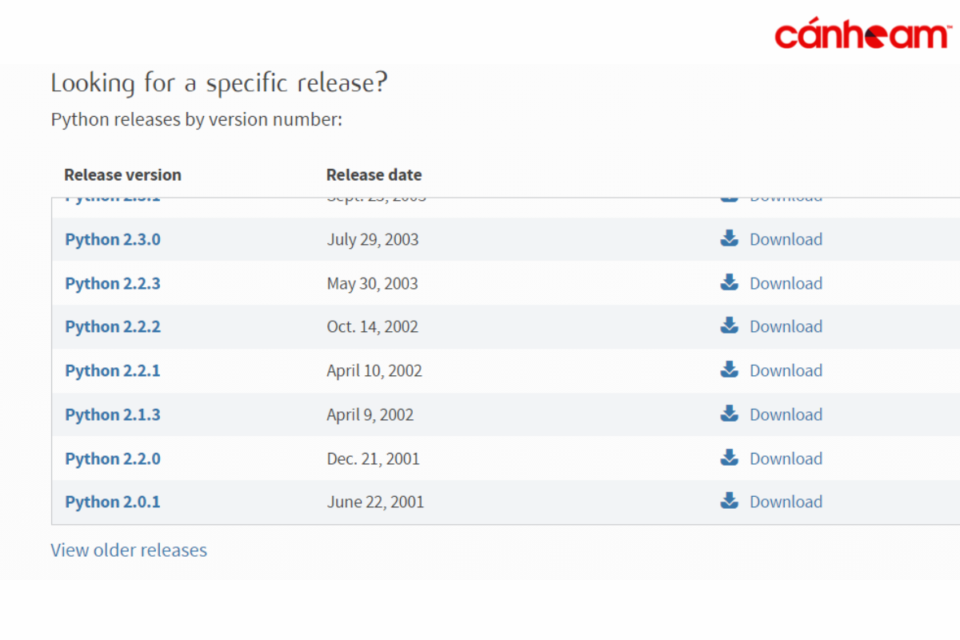This screenshot has width=960, height=640.
Task: Click the Release version column header
Action: [122, 174]
